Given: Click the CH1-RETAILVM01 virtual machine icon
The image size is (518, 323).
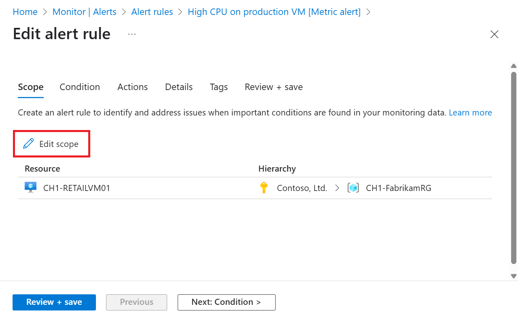Looking at the screenshot, I should point(30,188).
